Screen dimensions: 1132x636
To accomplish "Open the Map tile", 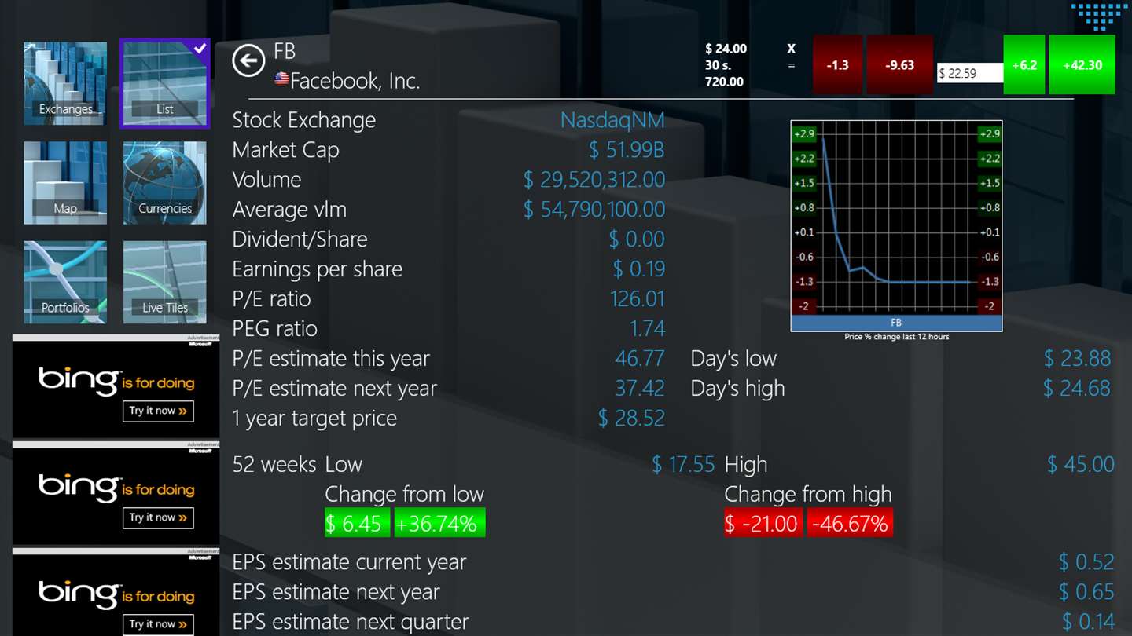I will pyautogui.click(x=65, y=183).
